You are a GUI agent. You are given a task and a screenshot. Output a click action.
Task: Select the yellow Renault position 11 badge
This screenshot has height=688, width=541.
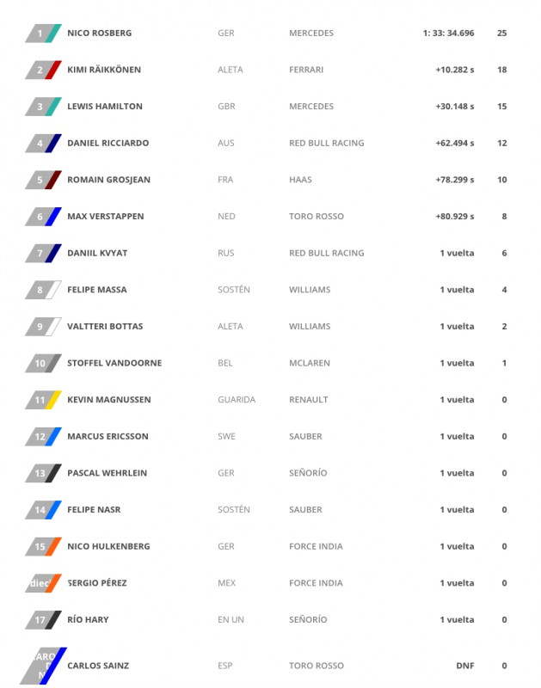[43, 400]
